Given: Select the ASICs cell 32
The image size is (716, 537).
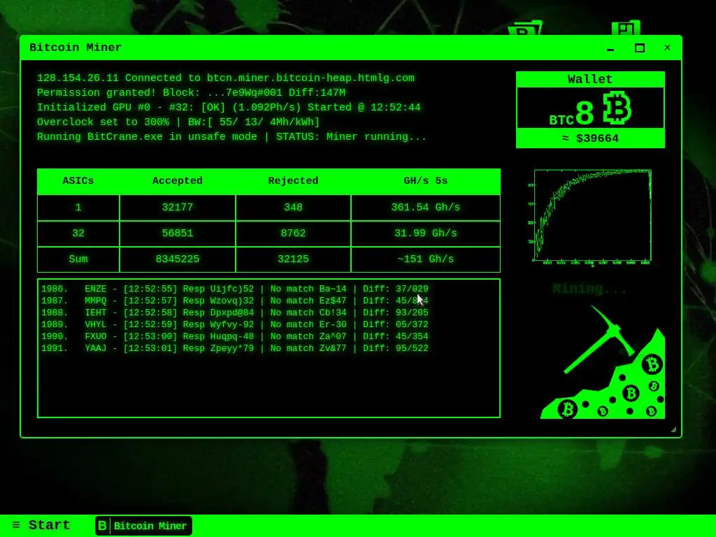Looking at the screenshot, I should point(78,234).
